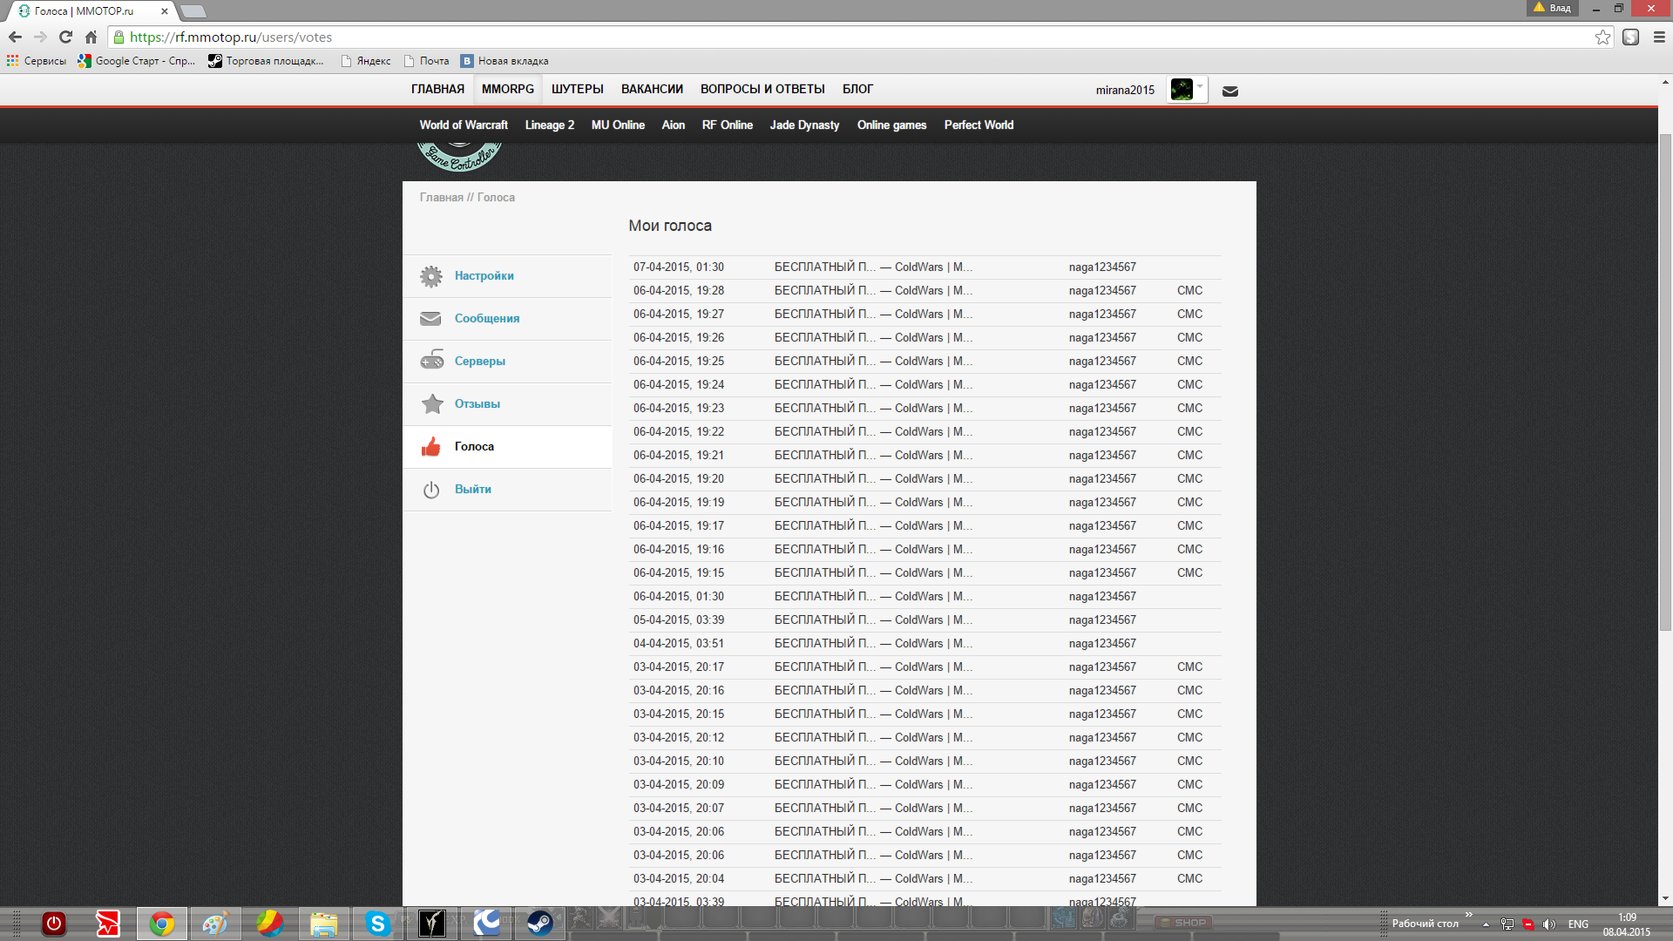Select Perfect World submenu link
Viewport: 1673px width, 941px height.
(x=979, y=125)
